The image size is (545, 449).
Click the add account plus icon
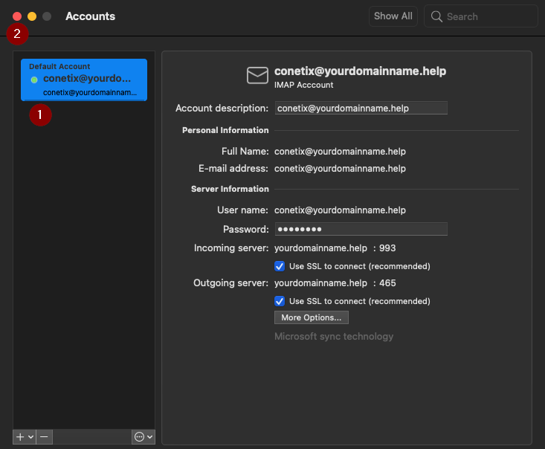20,437
